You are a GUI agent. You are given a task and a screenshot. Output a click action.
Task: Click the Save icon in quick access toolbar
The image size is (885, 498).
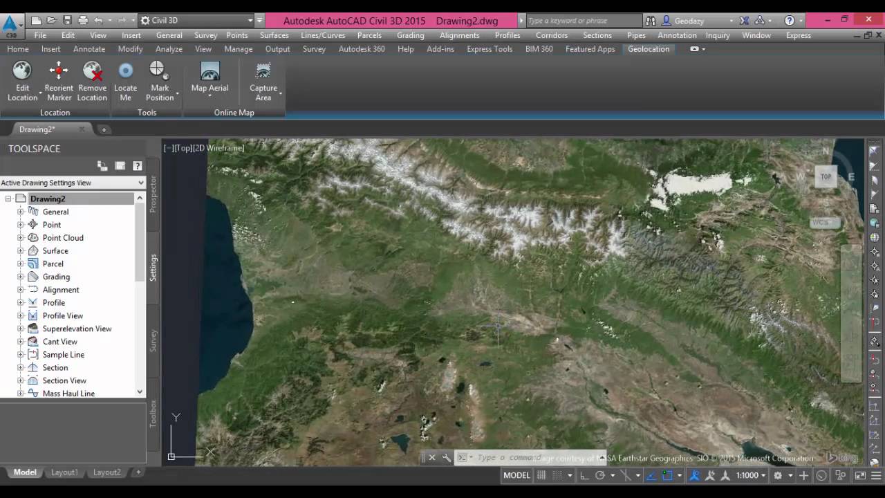click(67, 21)
